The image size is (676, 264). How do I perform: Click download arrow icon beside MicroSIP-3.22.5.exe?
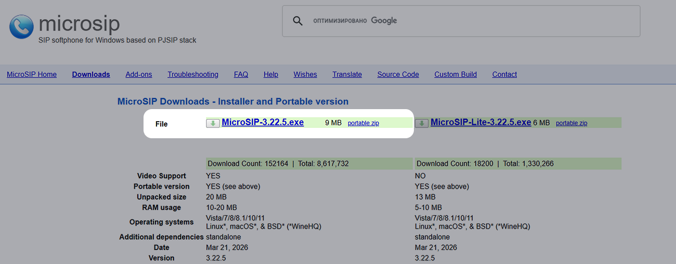click(x=213, y=123)
